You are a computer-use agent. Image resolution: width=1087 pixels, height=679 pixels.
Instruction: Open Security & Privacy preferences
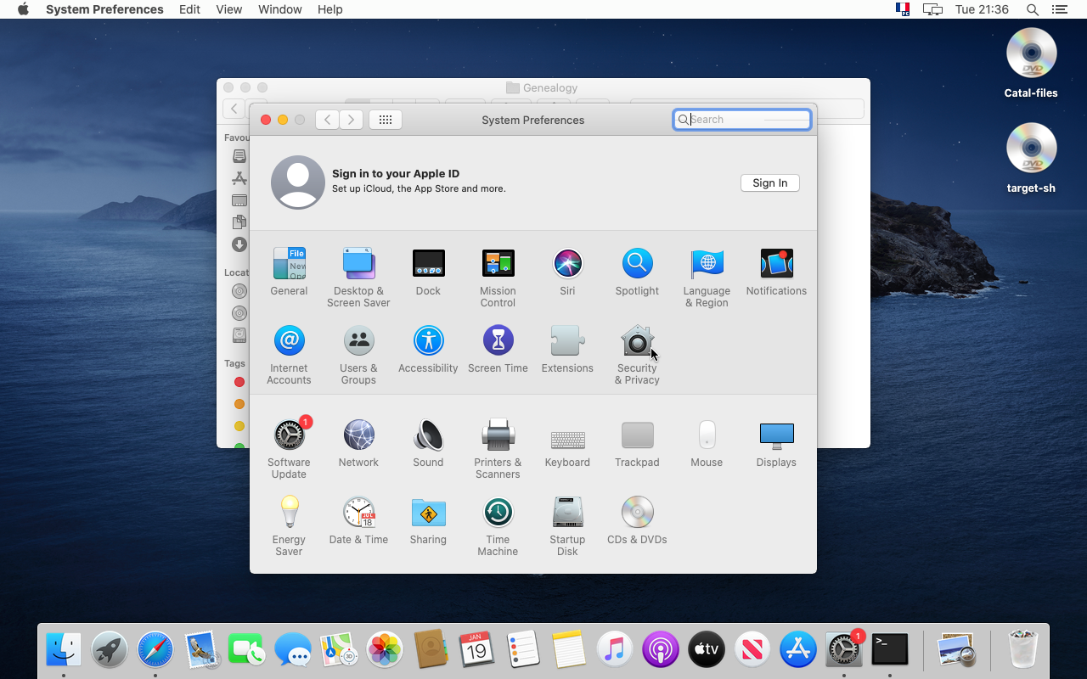click(x=637, y=355)
